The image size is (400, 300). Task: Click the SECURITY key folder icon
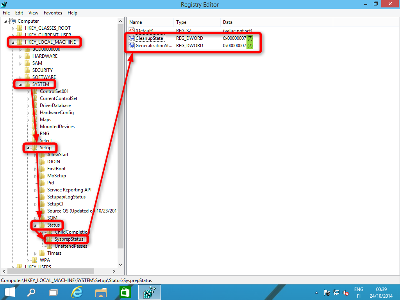click(x=27, y=70)
